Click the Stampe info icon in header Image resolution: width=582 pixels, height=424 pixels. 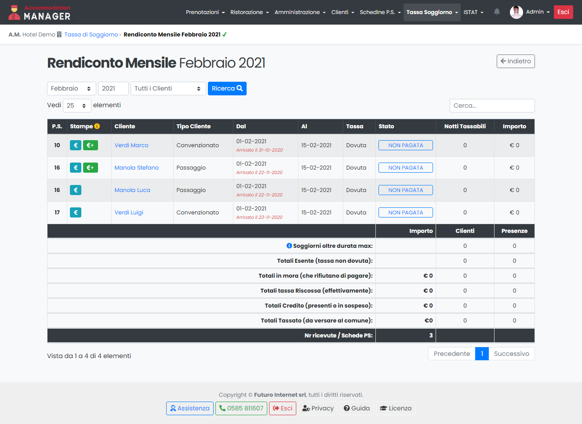coord(97,126)
